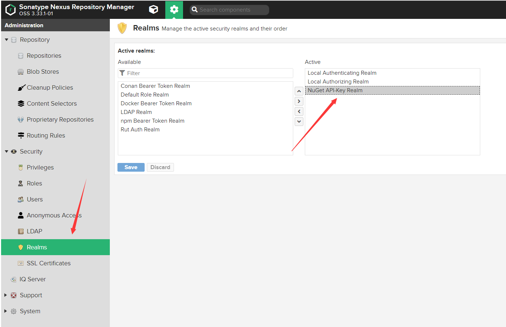The image size is (506, 327).
Task: Select Local Authenticating Realm
Action: coord(393,73)
